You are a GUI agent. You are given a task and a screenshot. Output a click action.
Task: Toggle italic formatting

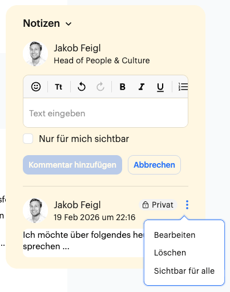click(142, 87)
